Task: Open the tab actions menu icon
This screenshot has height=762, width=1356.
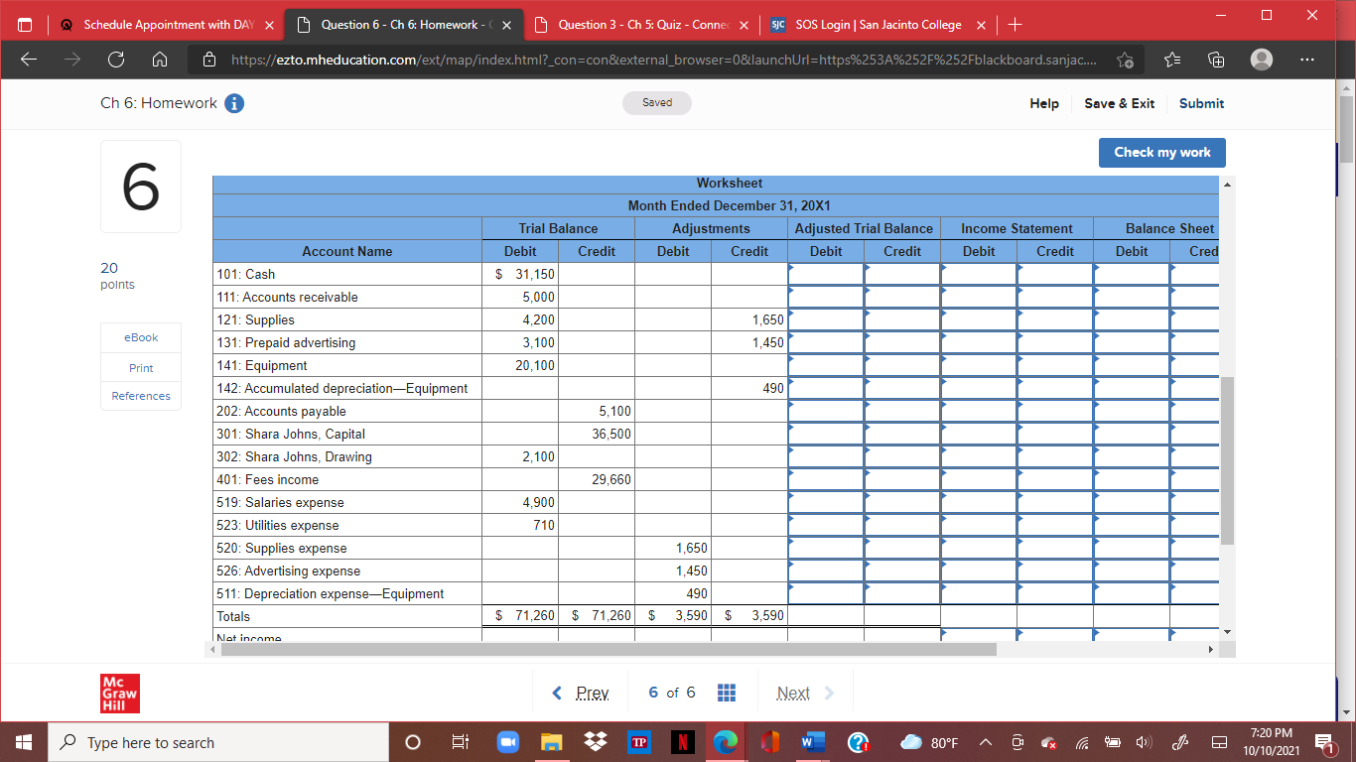Action: (27, 24)
